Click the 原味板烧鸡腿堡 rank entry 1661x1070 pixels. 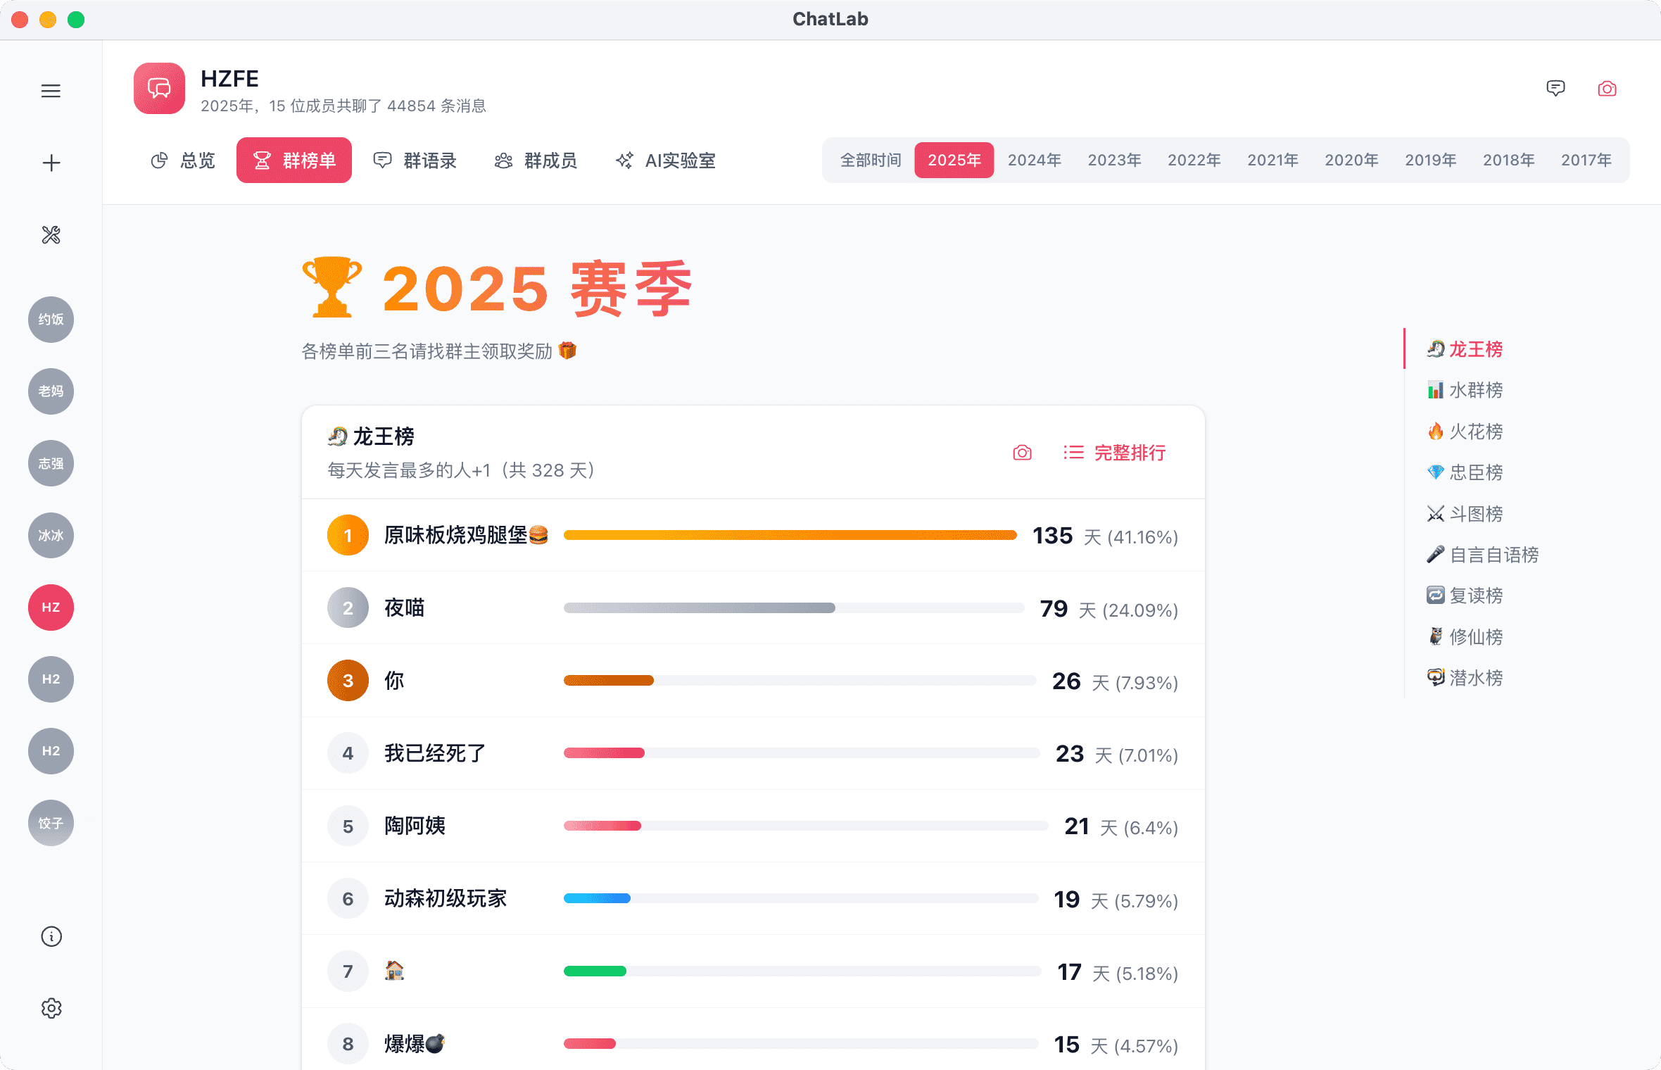click(466, 535)
